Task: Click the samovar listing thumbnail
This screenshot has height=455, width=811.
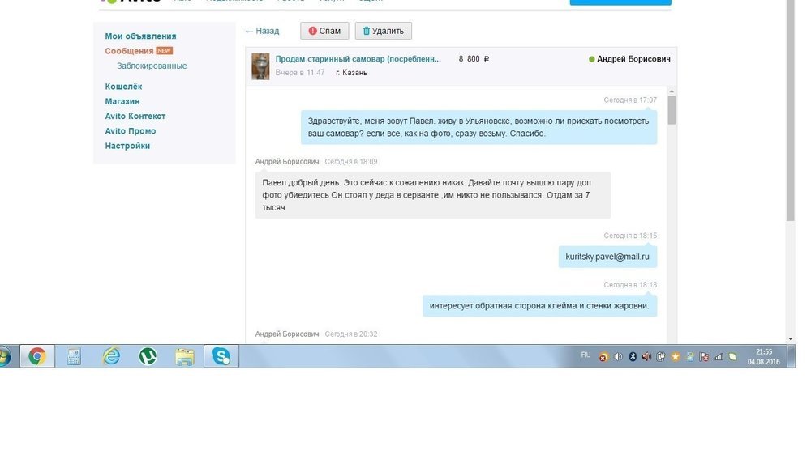Action: click(260, 66)
